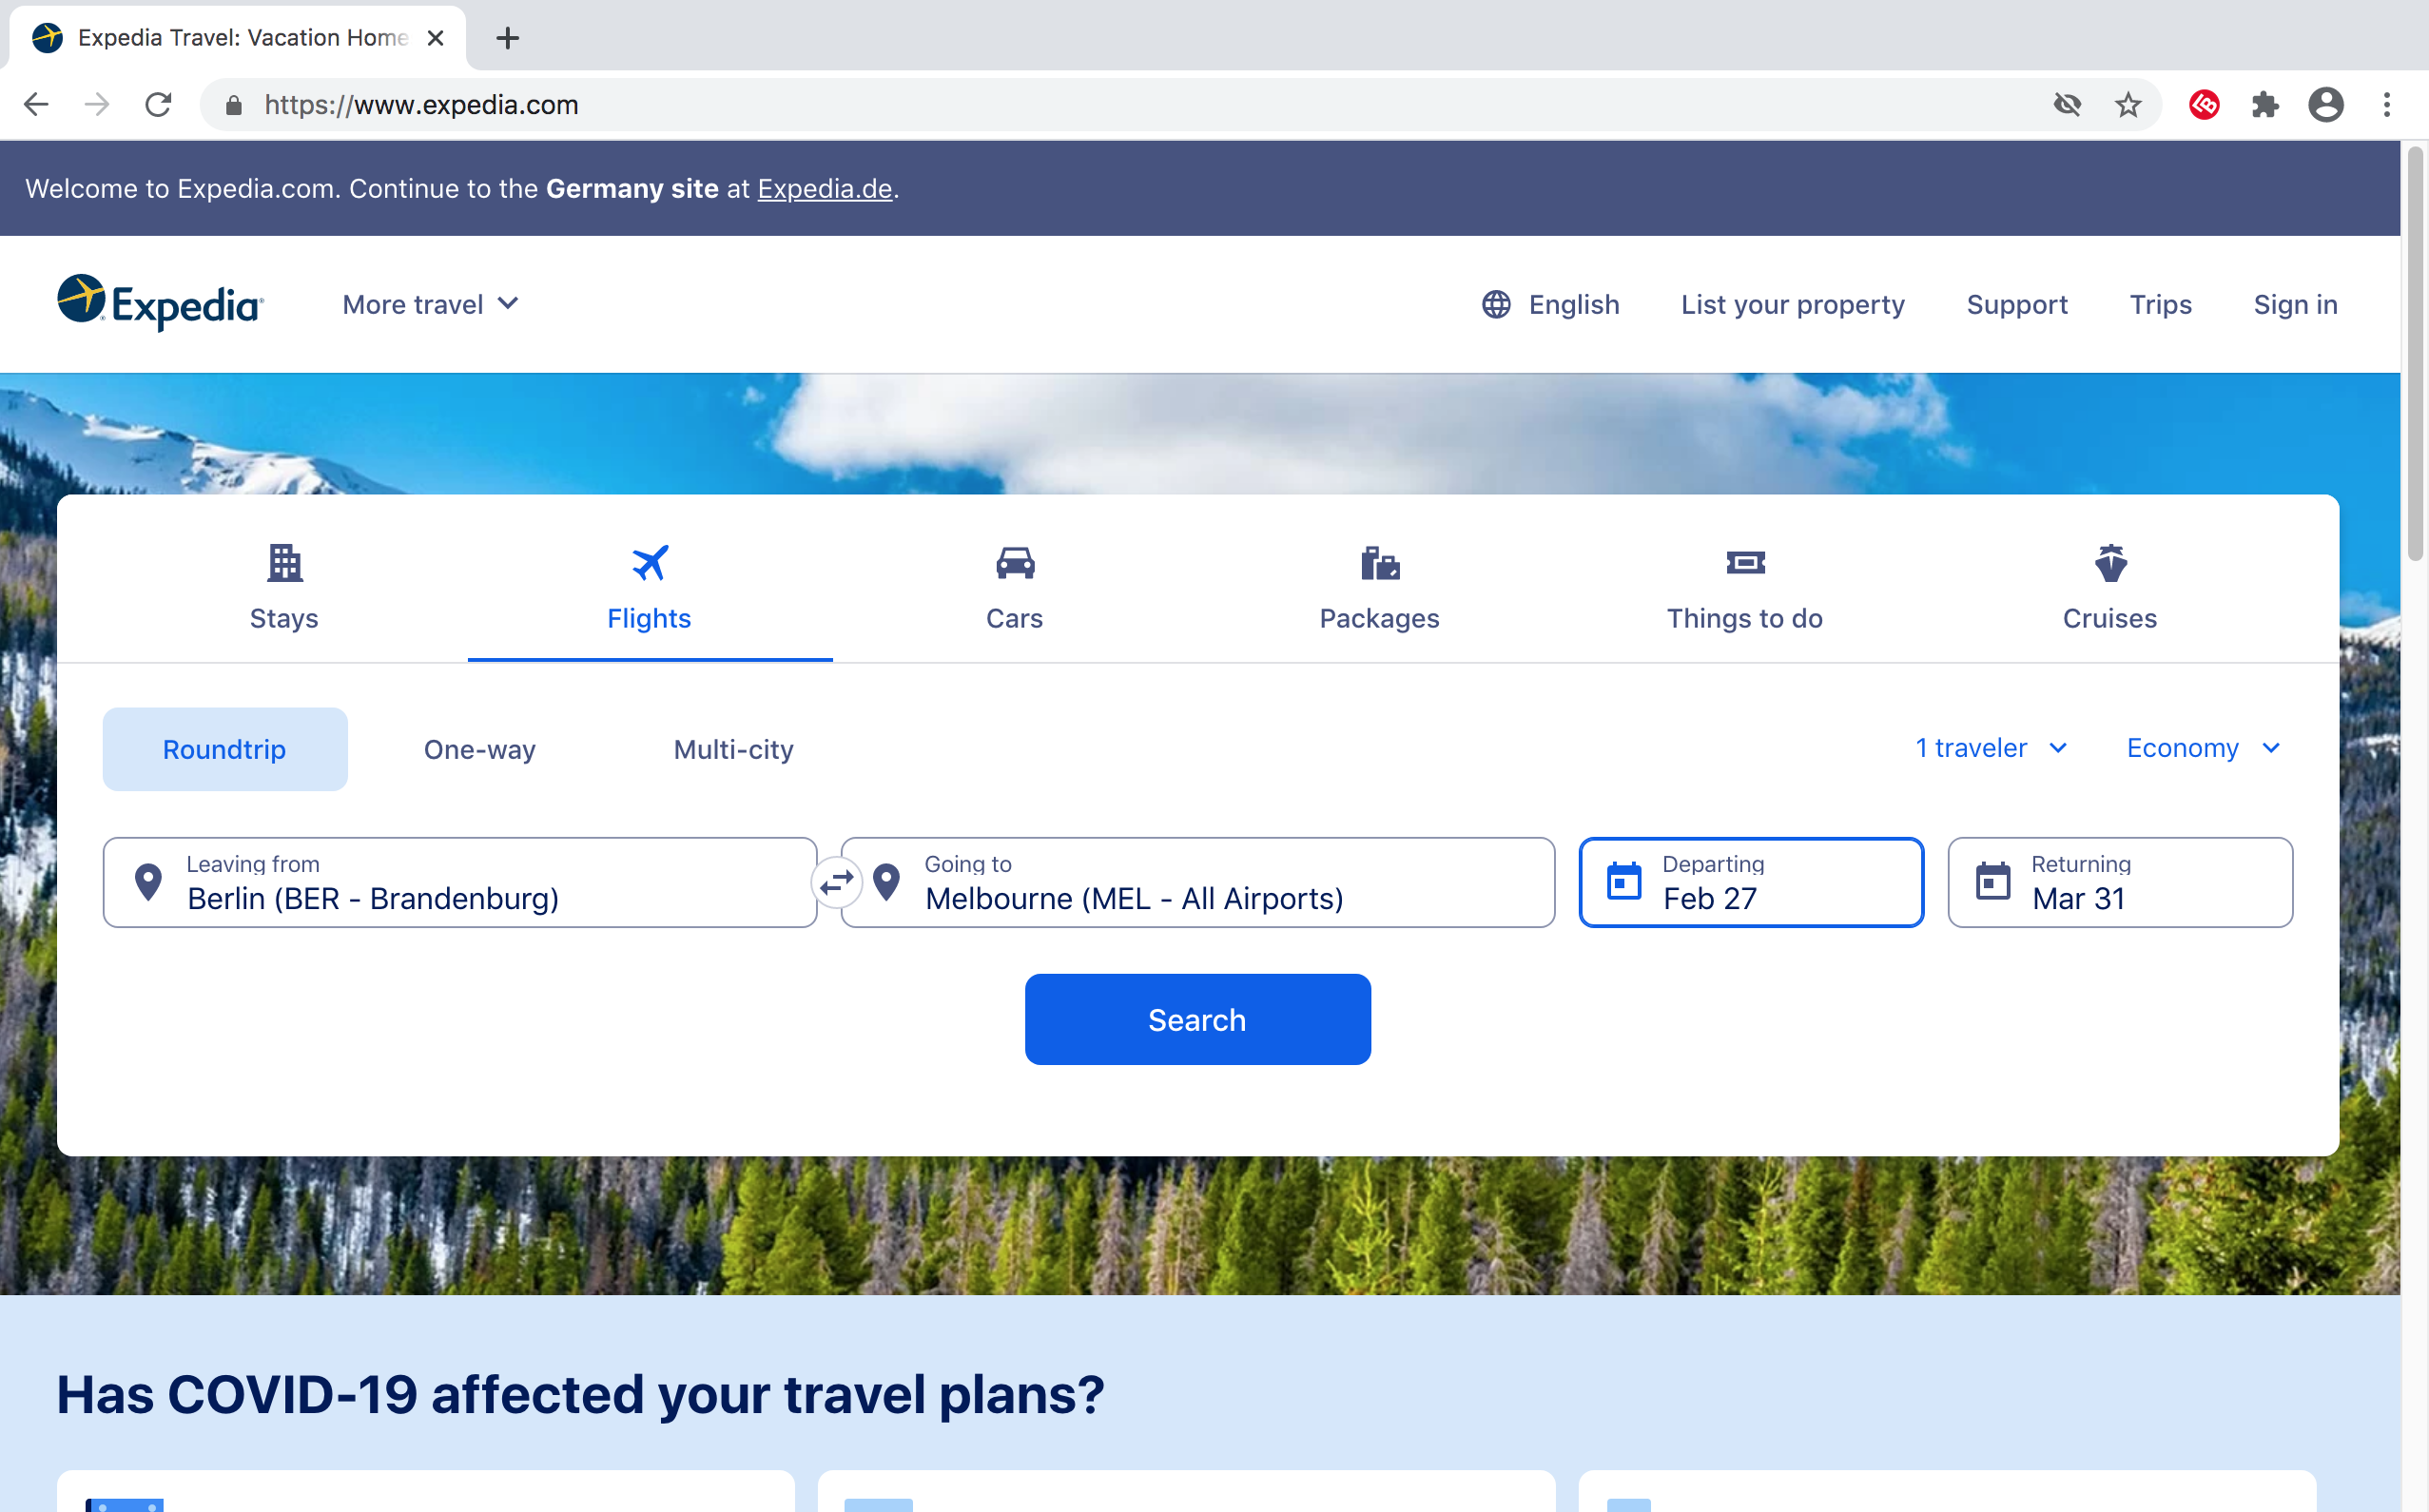Image resolution: width=2429 pixels, height=1512 pixels.
Task: Switch to the Packages tab
Action: point(1379,587)
